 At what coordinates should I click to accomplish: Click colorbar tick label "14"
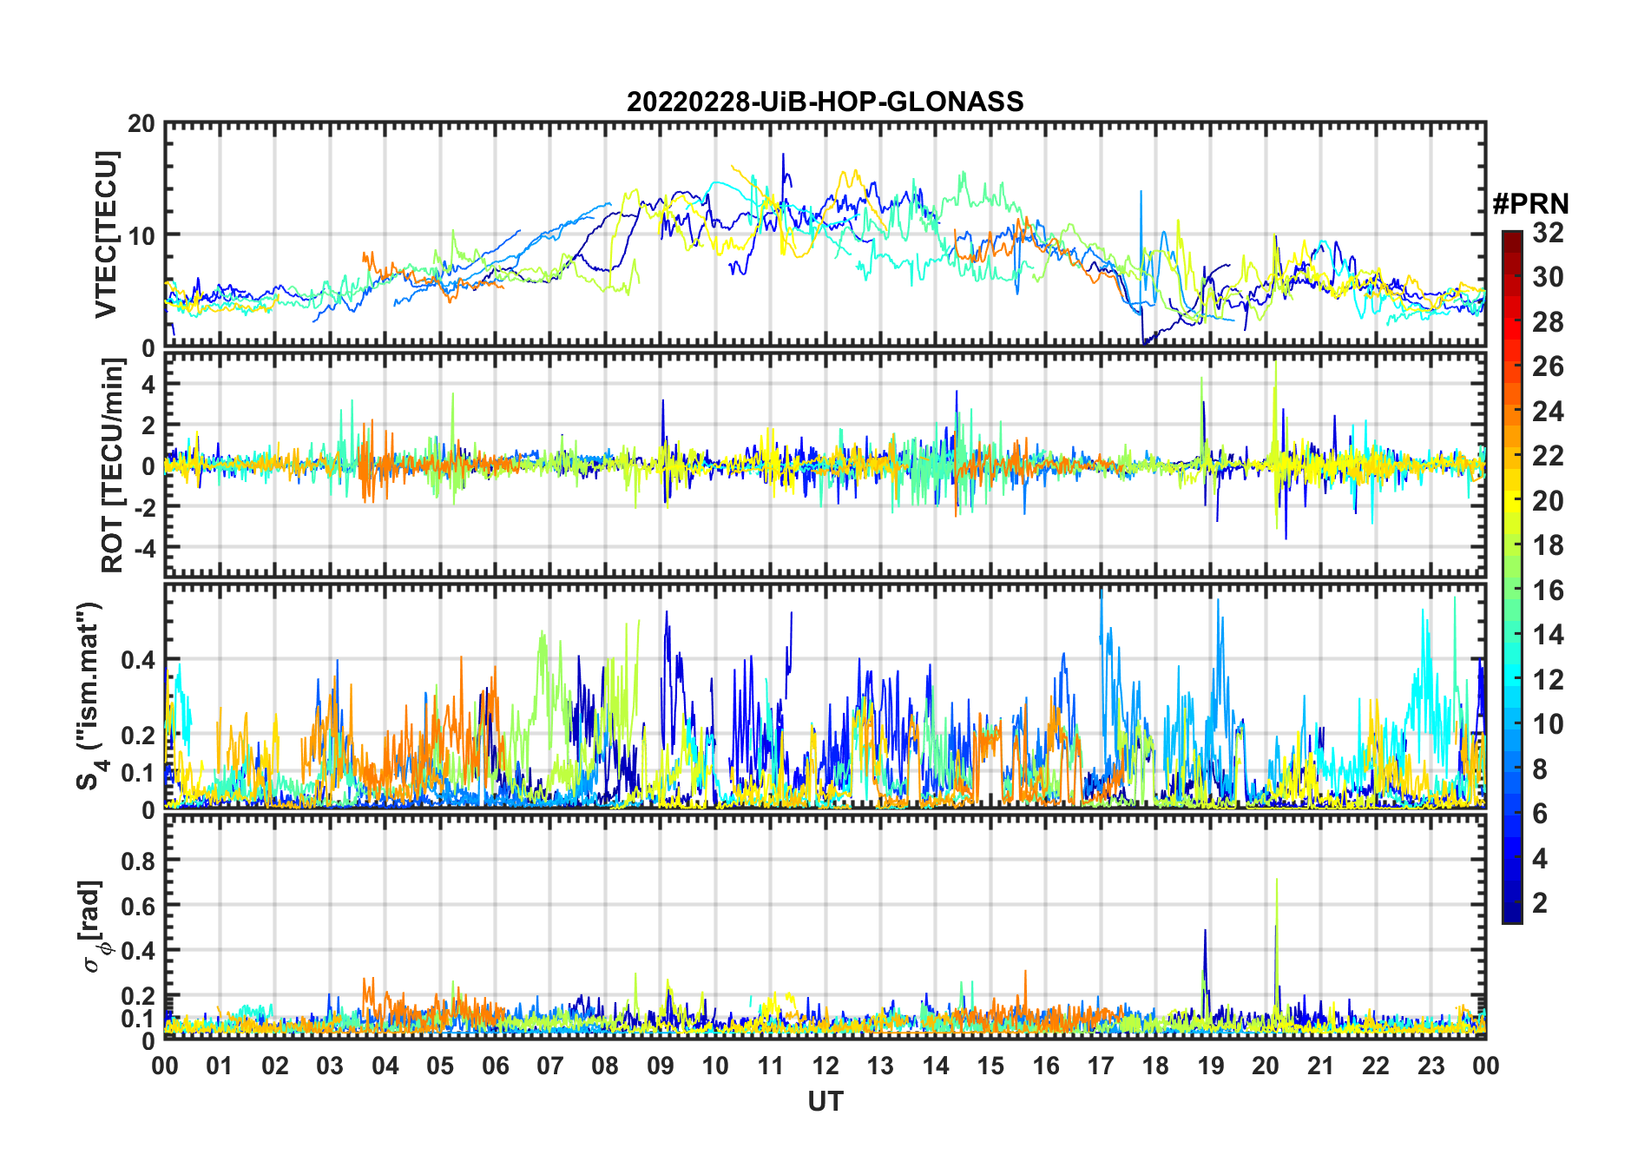pos(1548,635)
